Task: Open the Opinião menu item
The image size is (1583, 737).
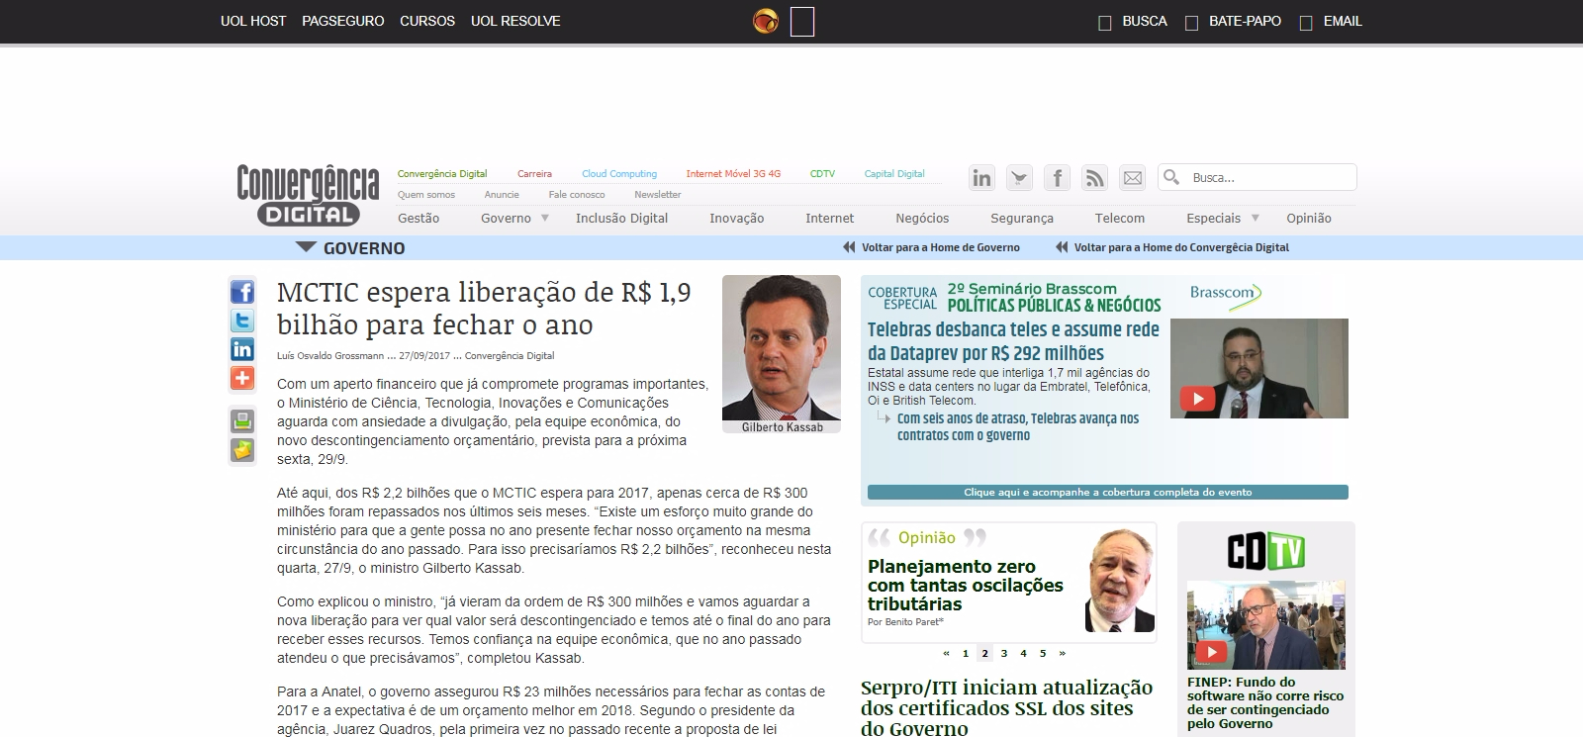Action: [1309, 218]
